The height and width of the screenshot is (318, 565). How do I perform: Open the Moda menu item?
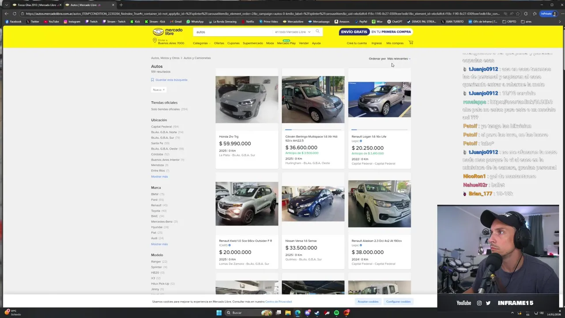pyautogui.click(x=270, y=43)
